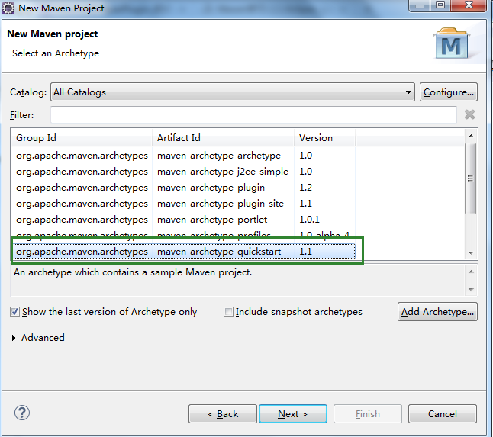The width and height of the screenshot is (493, 437).
Task: Click the archetype list scroll up arrow
Action: pos(471,136)
